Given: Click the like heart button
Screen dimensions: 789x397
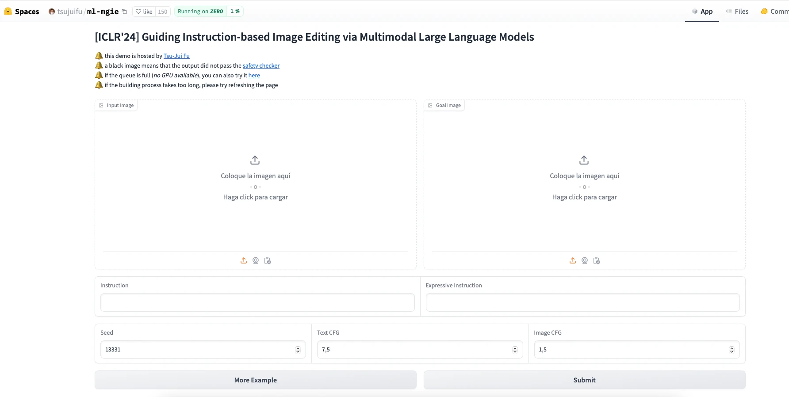Looking at the screenshot, I should pyautogui.click(x=144, y=11).
